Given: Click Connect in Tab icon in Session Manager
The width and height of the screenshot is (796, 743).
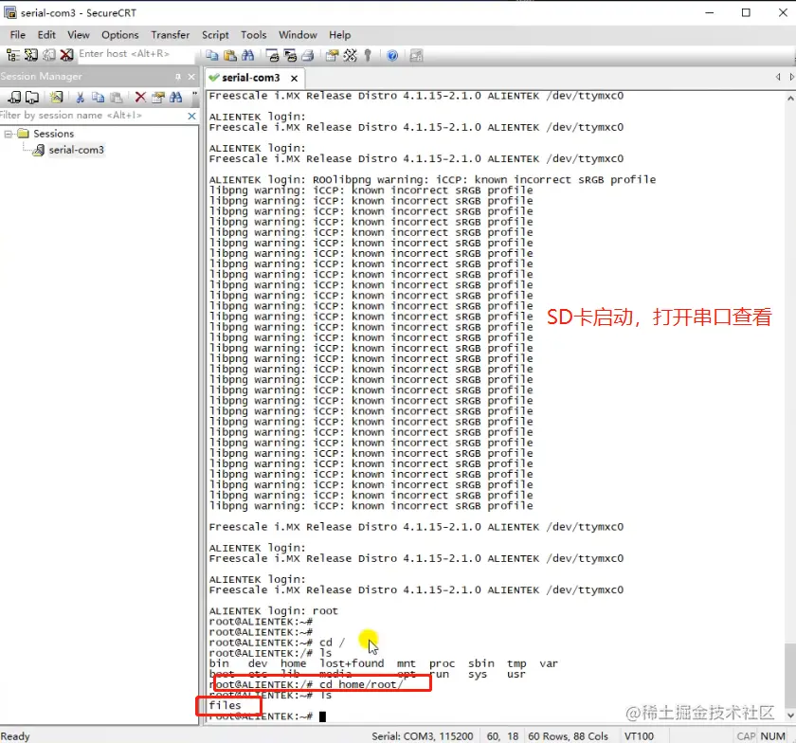Looking at the screenshot, I should pyautogui.click(x=32, y=97).
